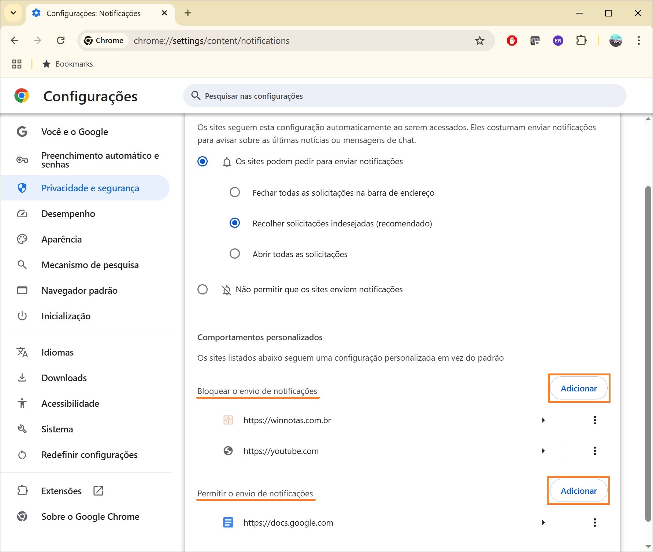Click the Chrome logo beside Configurações
Viewport: 653px width, 552px height.
click(22, 96)
